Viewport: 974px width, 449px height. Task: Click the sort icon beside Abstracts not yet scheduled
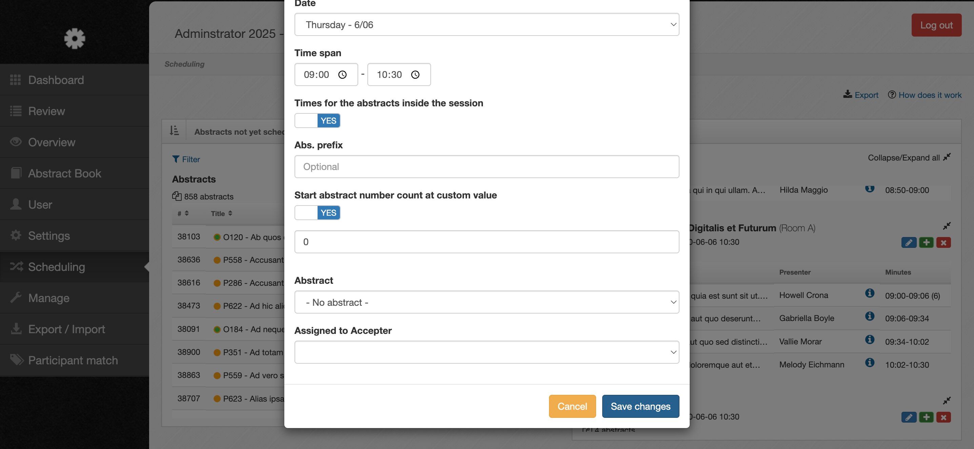tap(174, 131)
